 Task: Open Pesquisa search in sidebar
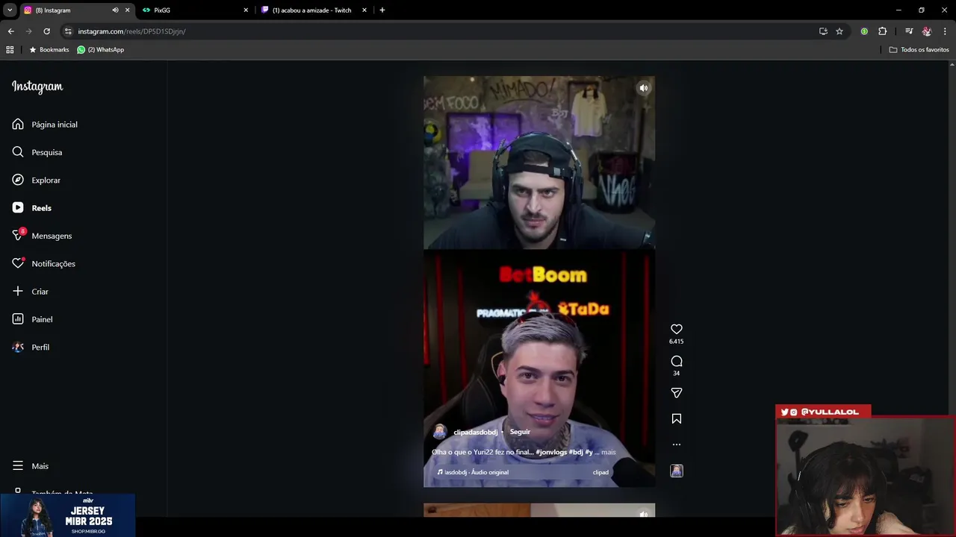pyautogui.click(x=37, y=152)
